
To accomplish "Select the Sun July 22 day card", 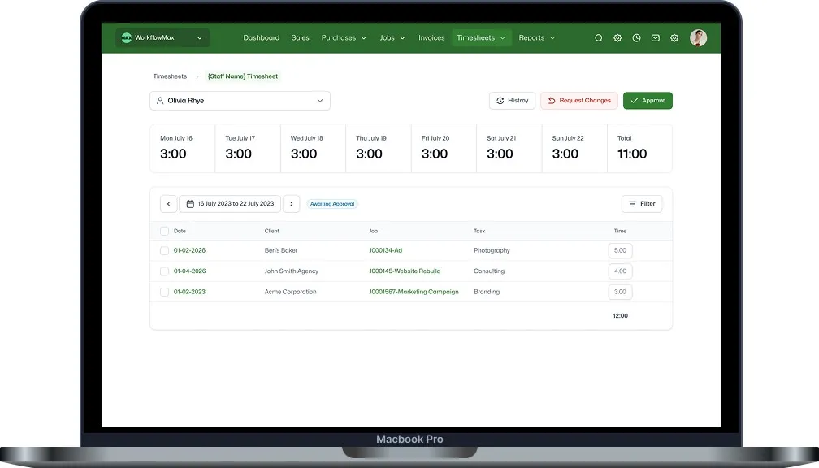I will pos(574,149).
